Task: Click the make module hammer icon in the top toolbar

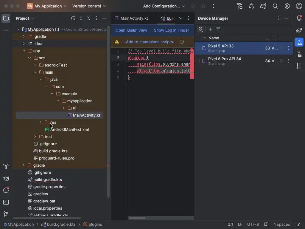Action: (x=239, y=6)
